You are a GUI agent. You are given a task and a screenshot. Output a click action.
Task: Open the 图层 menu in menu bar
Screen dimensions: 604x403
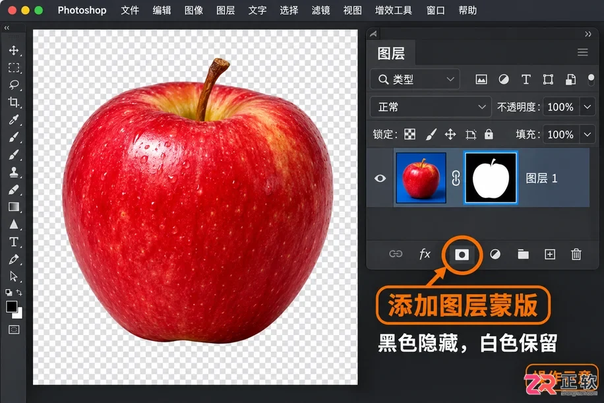[x=226, y=11]
